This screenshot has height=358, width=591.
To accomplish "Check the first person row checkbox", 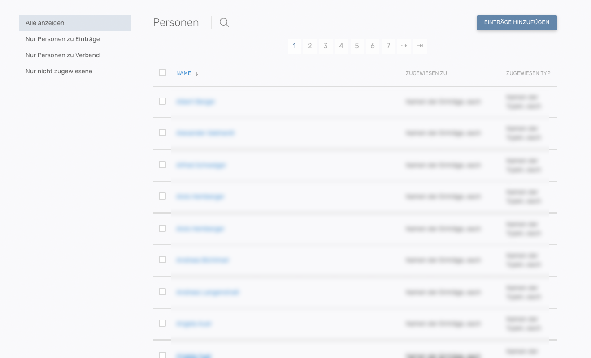I will click(162, 101).
